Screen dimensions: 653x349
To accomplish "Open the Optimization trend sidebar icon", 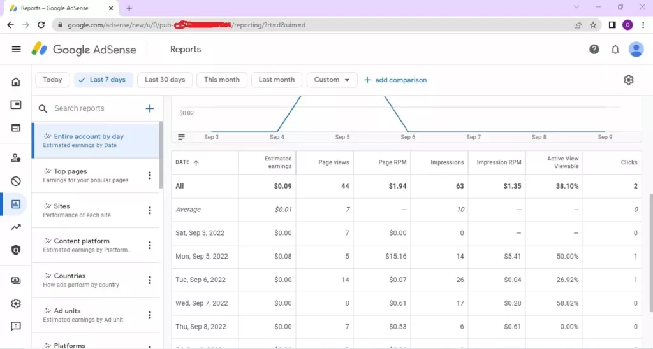I will (x=16, y=227).
